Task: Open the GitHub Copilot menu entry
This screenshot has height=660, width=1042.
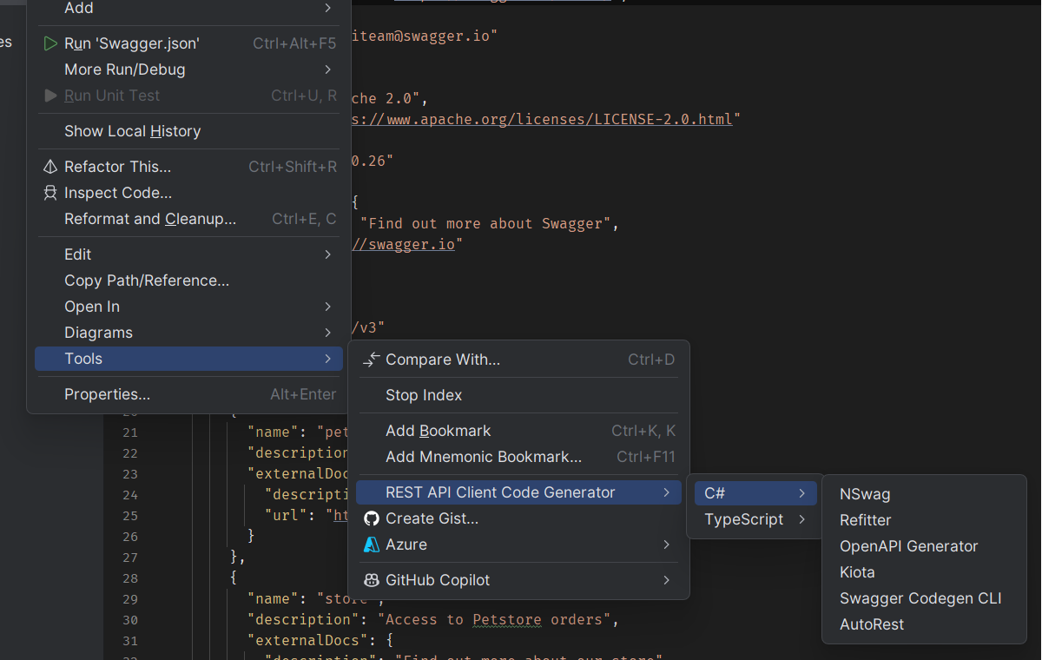Action: point(519,580)
